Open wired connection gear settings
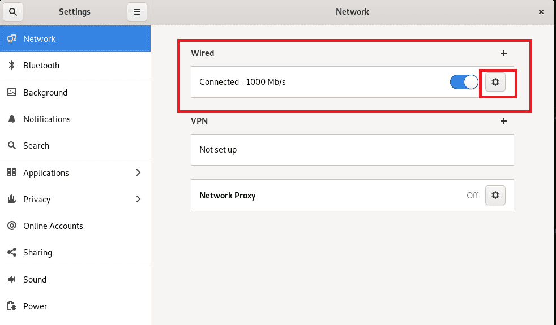Image resolution: width=556 pixels, height=325 pixels. (495, 82)
